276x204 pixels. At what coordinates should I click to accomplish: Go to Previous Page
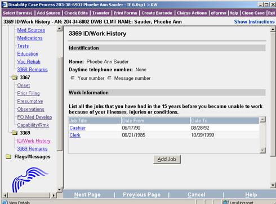[x=141, y=194]
